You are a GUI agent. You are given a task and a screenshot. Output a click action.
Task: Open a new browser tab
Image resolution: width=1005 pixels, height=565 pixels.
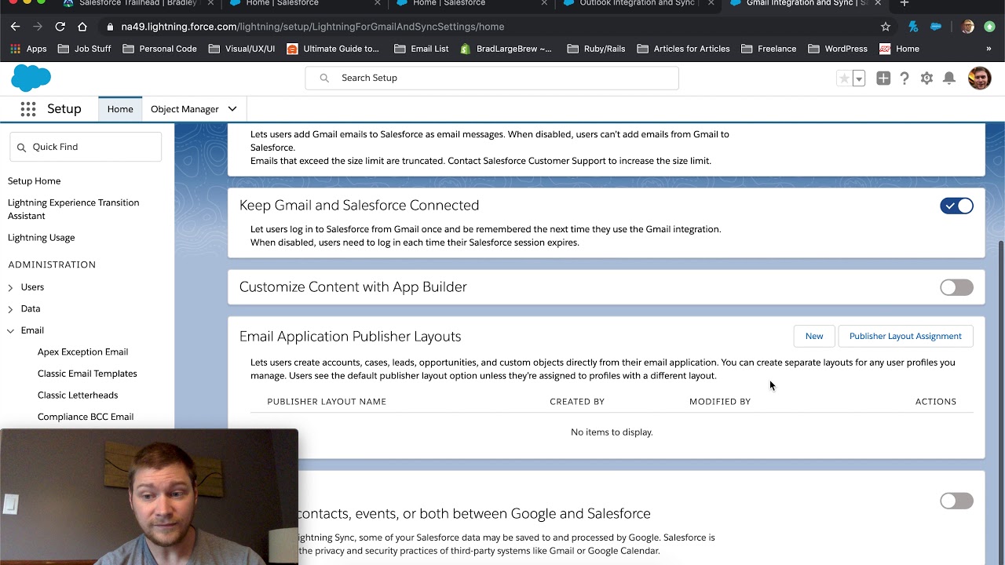[904, 4]
